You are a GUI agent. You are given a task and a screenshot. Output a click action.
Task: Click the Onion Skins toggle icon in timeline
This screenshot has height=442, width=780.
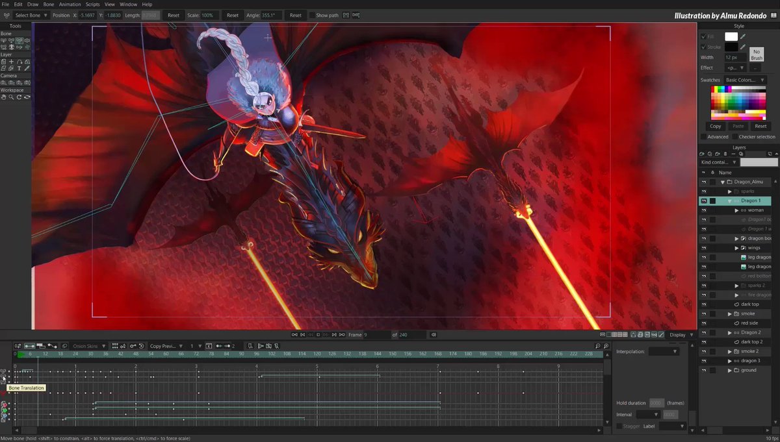(x=64, y=346)
